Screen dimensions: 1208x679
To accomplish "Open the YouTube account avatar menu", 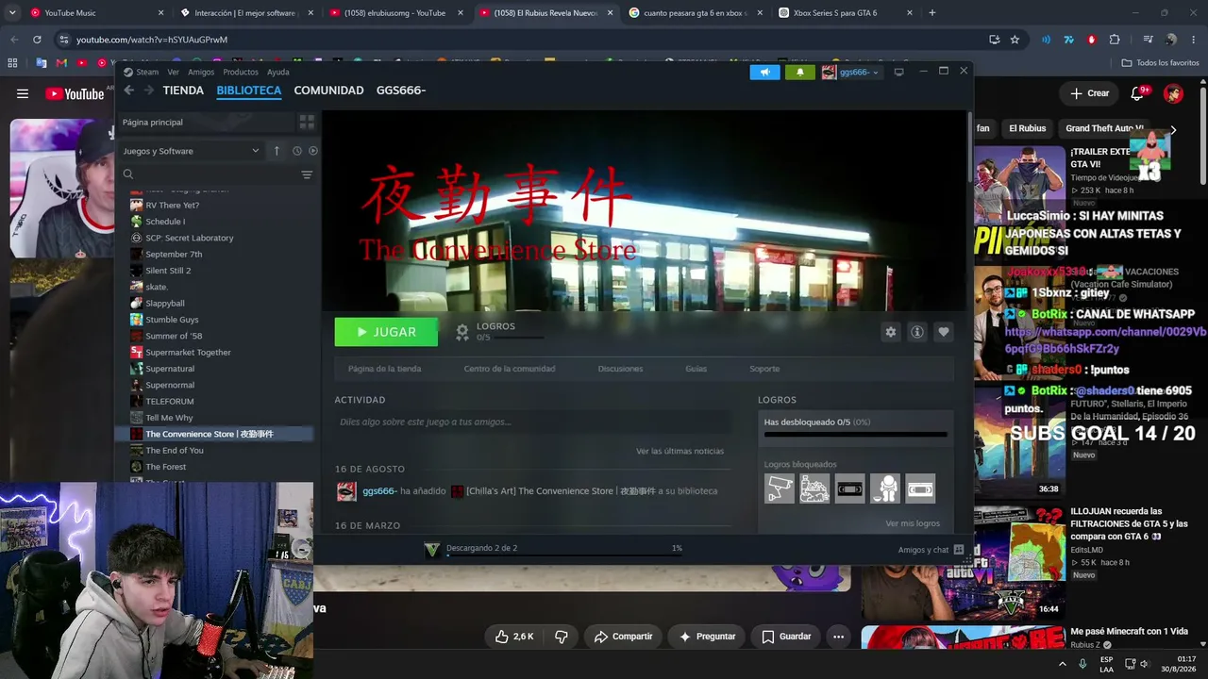I will click(x=1173, y=93).
